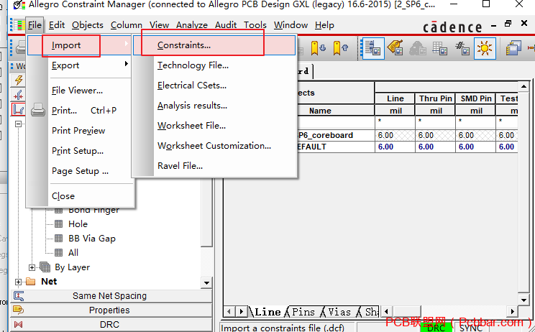Switch to the Line sheet tab
This screenshot has width=535, height=332.
(x=267, y=312)
